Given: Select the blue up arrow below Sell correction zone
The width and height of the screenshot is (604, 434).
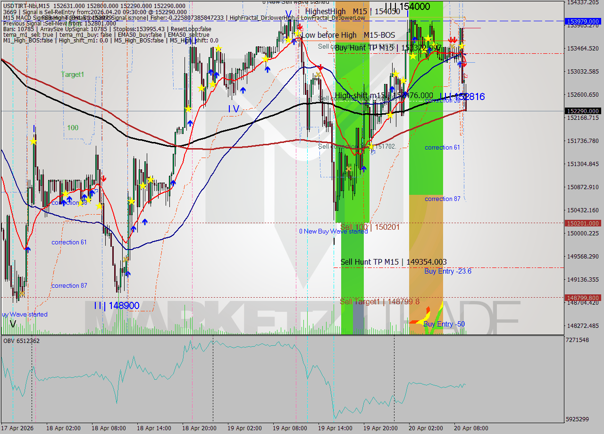Looking at the screenshot, I should (363, 168).
